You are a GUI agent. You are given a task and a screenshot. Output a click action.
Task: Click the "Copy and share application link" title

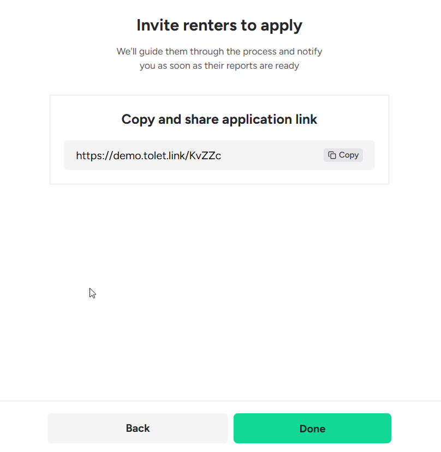pos(219,119)
